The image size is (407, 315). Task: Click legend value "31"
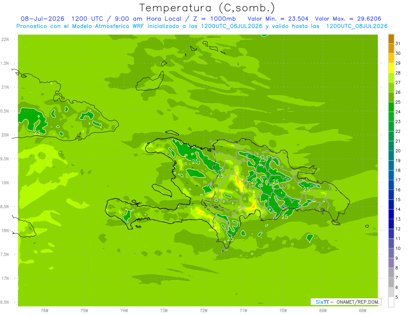[398, 43]
